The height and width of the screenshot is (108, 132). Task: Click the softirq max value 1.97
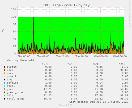coord(125,83)
